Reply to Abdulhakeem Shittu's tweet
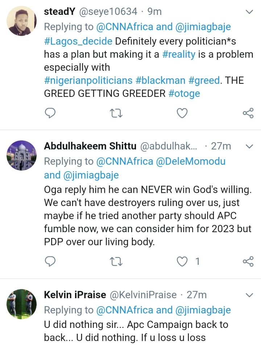This screenshot has width=261, height=345. tap(50, 261)
